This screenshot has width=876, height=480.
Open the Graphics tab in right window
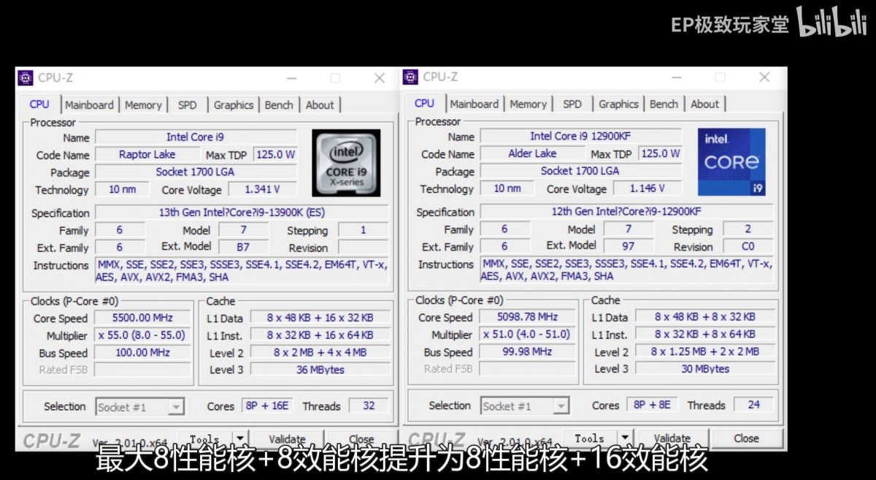click(618, 104)
